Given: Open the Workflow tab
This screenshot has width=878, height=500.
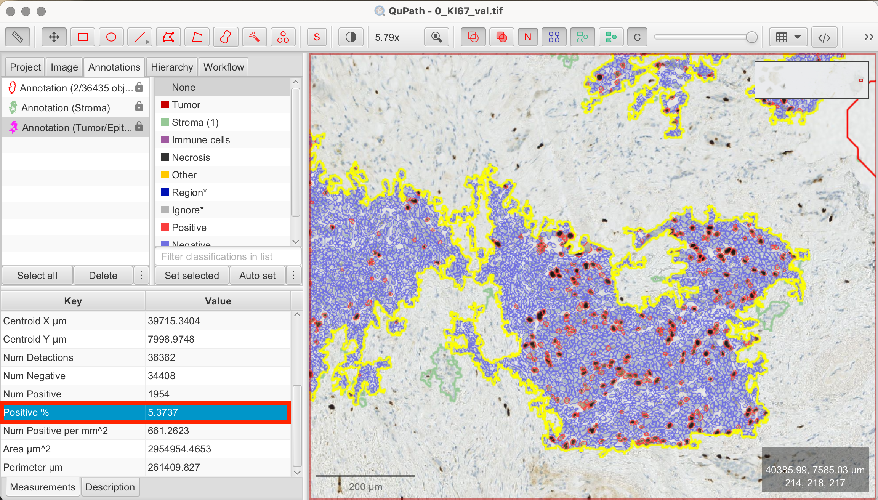Looking at the screenshot, I should 223,67.
